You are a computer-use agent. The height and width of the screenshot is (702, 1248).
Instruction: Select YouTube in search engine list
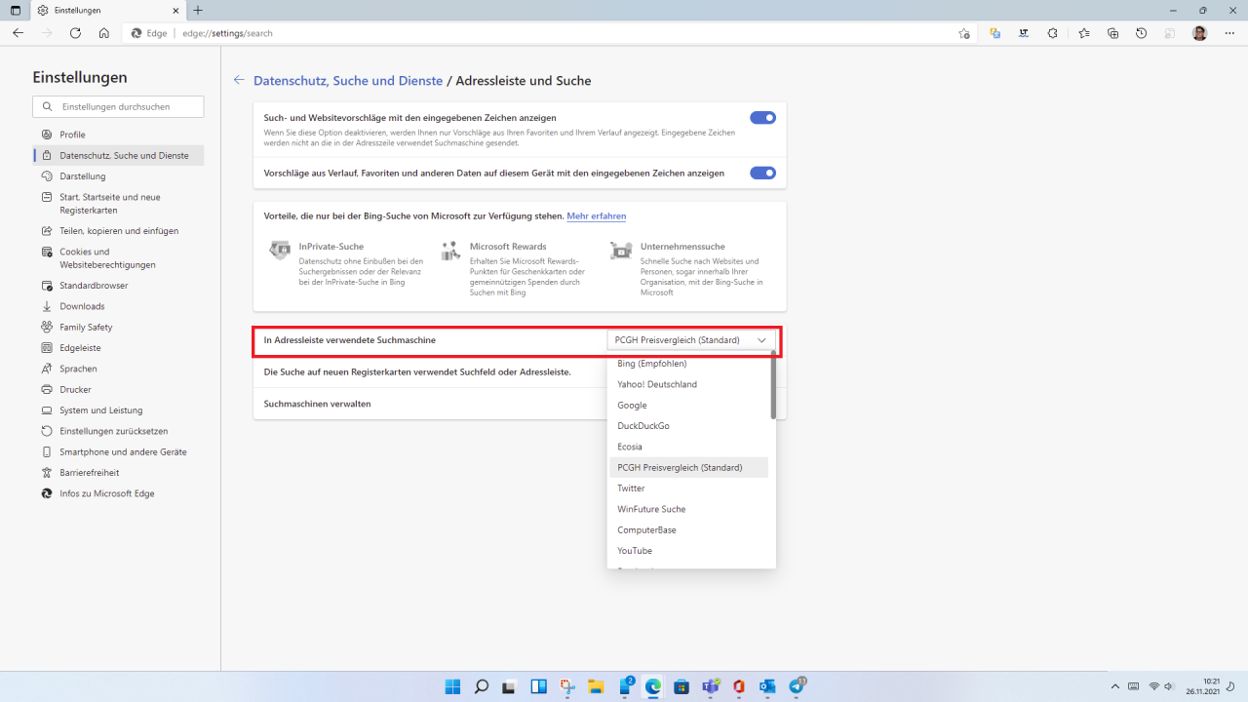[x=691, y=551]
